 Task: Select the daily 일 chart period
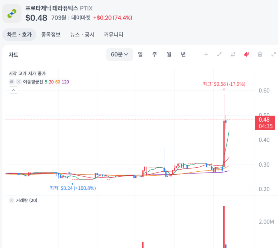[140, 54]
